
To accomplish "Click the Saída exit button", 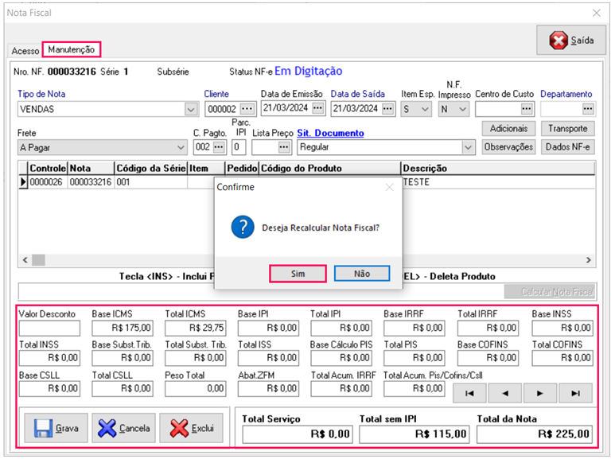I will [572, 40].
